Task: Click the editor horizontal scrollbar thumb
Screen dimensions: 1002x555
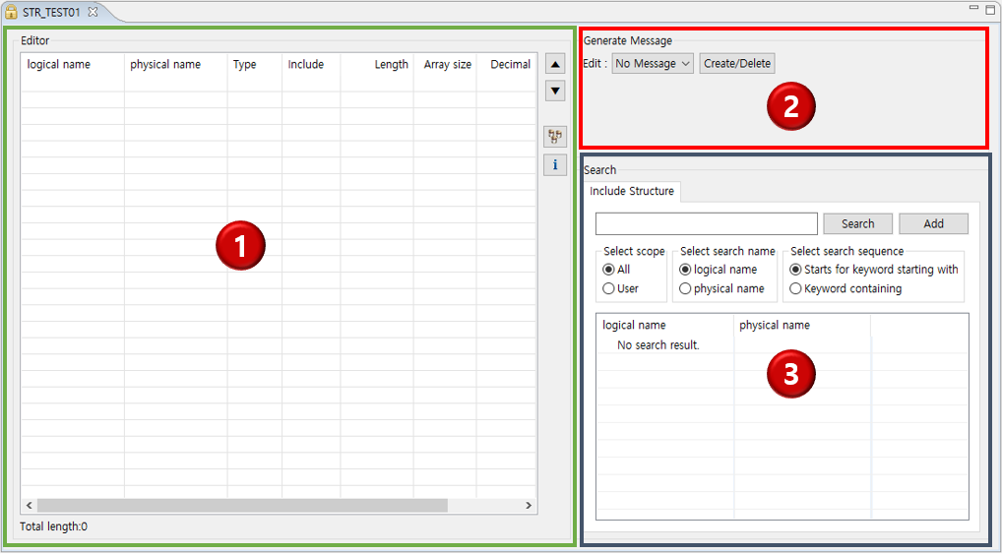Action: (242, 505)
